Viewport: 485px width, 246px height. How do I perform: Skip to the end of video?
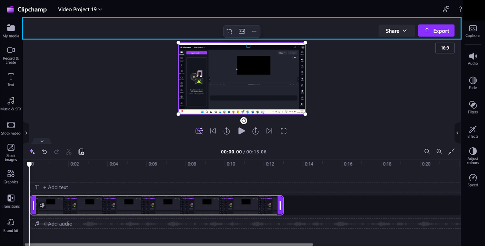269,131
